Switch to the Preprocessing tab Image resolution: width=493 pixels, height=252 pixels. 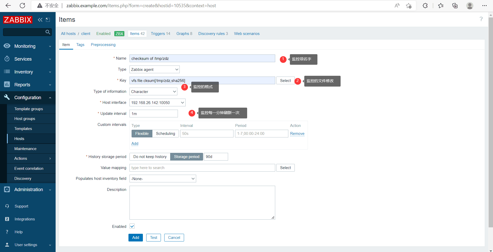point(103,45)
